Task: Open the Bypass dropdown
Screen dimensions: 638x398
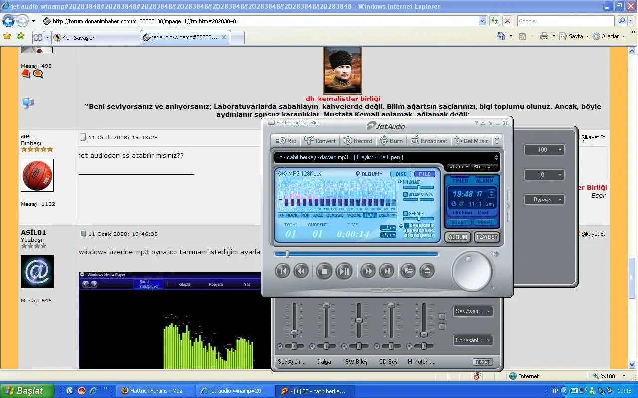Action: [544, 199]
